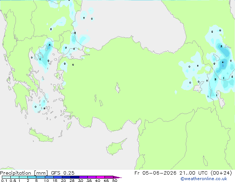Open the weatheronline.co.uk credit link
The width and height of the screenshot is (235, 182).
coord(204,179)
